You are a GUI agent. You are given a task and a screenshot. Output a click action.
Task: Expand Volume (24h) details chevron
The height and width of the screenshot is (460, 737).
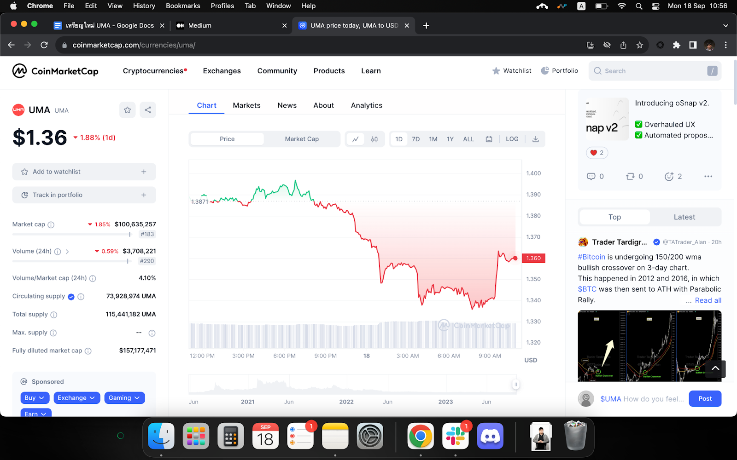tap(67, 252)
